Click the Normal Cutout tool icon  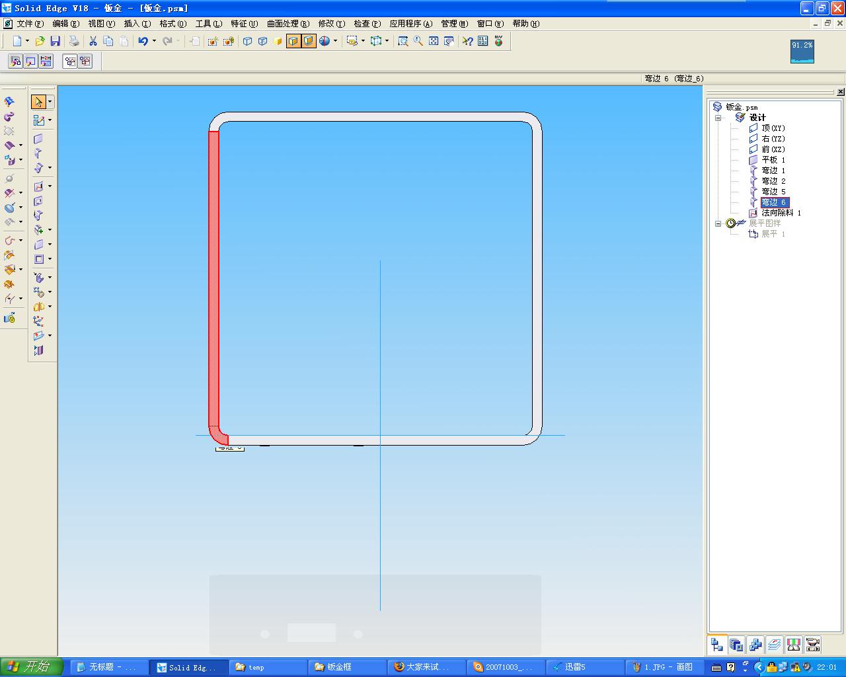click(x=38, y=186)
